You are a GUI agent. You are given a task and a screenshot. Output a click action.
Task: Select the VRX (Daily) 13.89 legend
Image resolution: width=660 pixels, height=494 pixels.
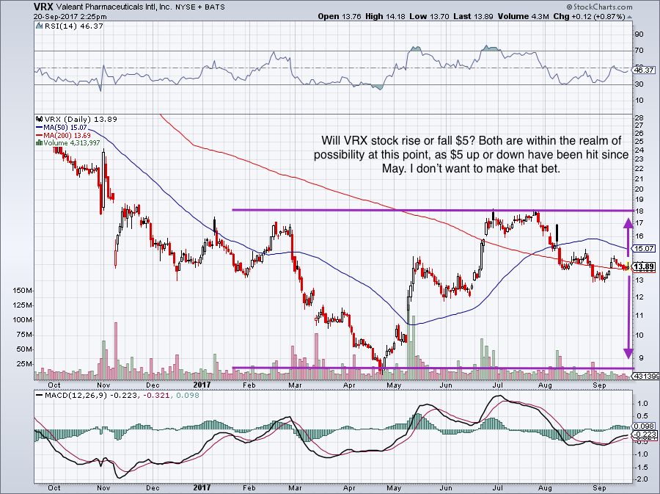tap(81, 119)
